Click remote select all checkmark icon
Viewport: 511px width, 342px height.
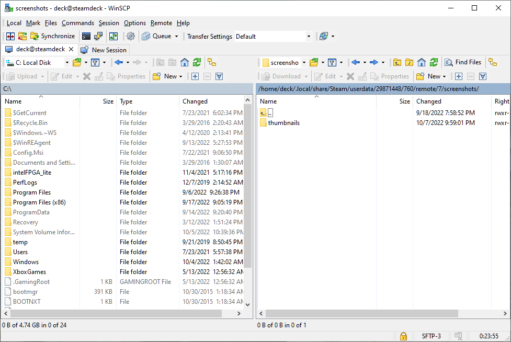[x=483, y=76]
